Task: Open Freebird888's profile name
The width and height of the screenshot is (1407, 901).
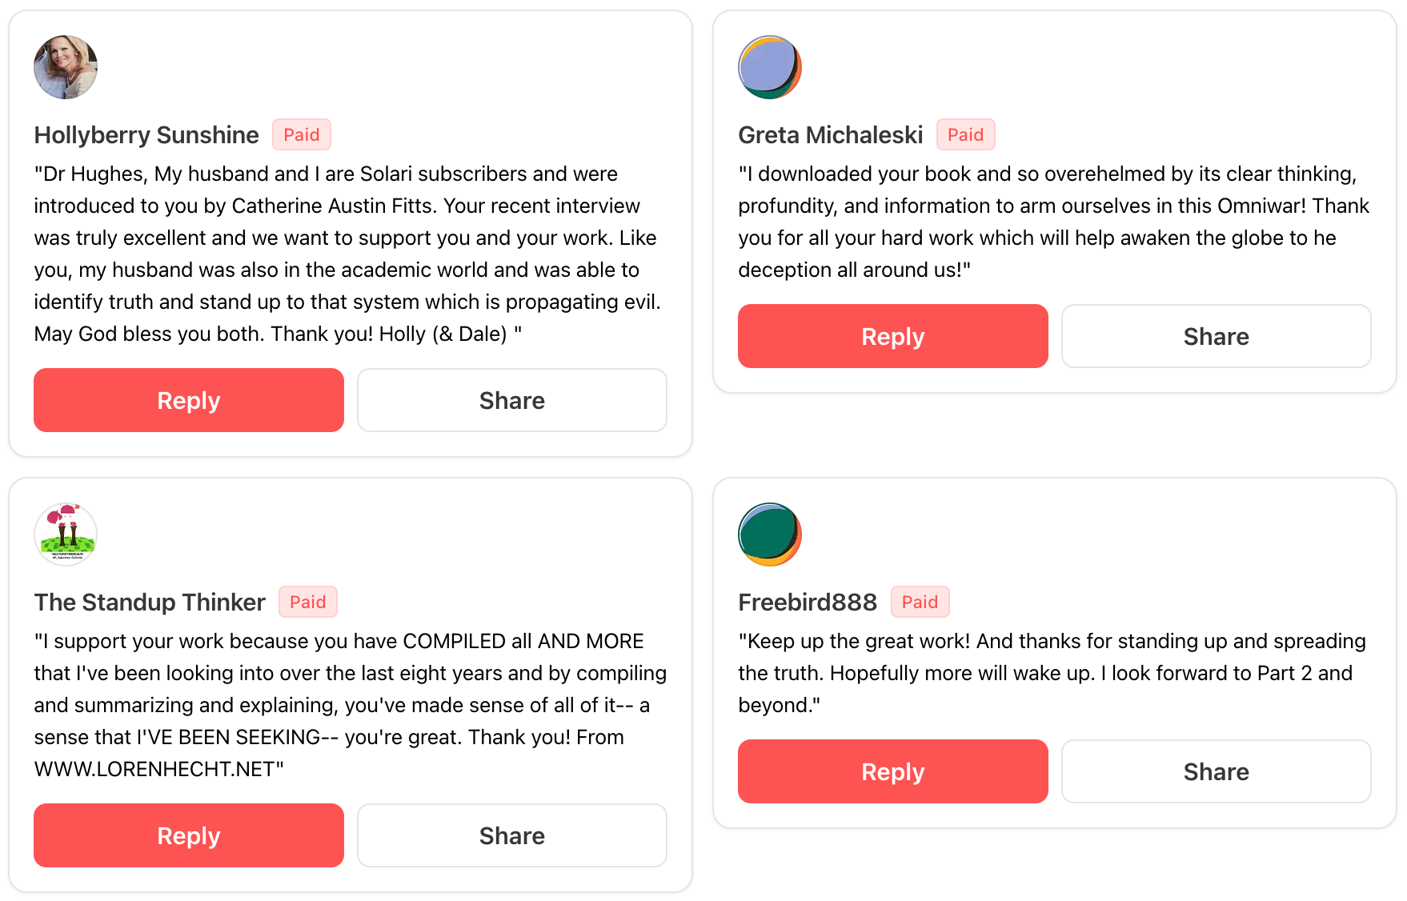Action: pos(808,603)
